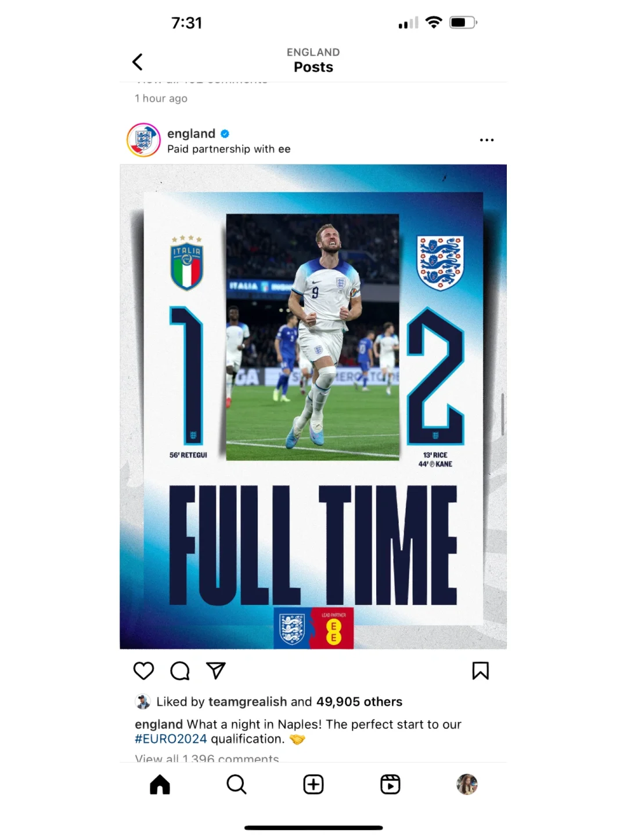Like the post with the heart icon
Image resolution: width=627 pixels, height=837 pixels.
[x=143, y=671]
